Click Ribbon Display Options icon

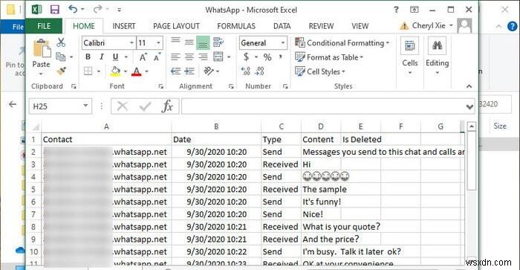tap(415, 10)
